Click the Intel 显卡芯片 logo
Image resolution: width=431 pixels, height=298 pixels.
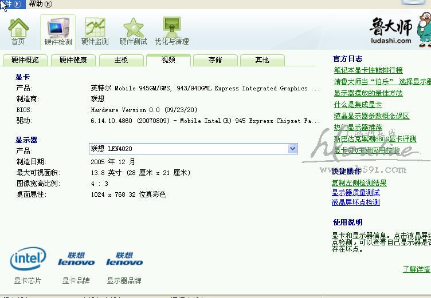point(28,260)
